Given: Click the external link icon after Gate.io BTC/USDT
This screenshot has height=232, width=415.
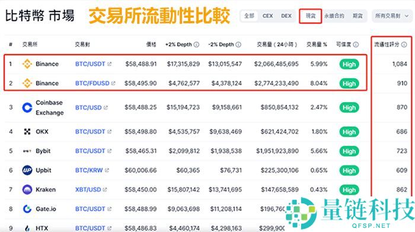Looking at the screenshot, I should coord(109,209).
